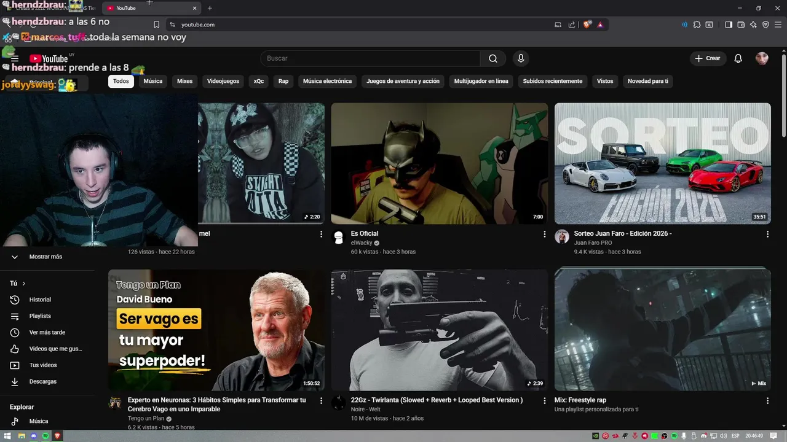Open the SORTEO Edición 2026 thumbnail

(663, 163)
